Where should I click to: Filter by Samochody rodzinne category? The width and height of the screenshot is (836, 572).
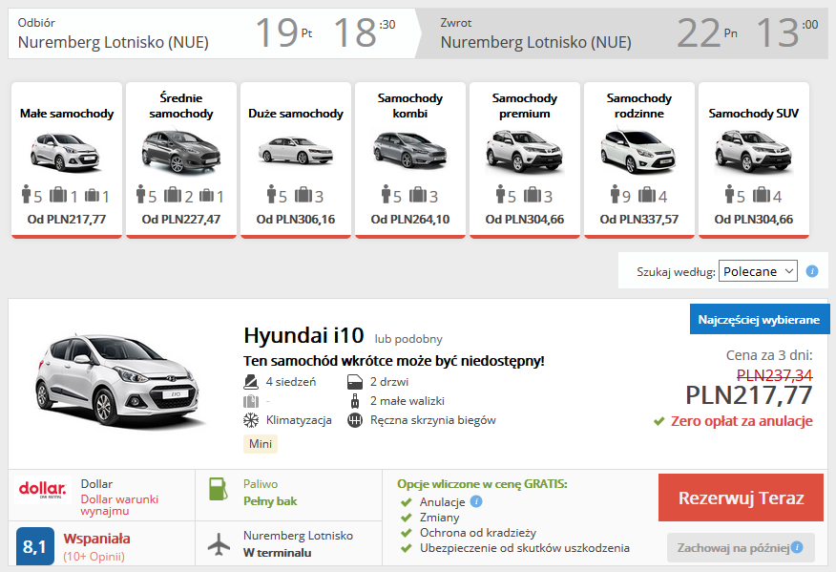[638, 159]
